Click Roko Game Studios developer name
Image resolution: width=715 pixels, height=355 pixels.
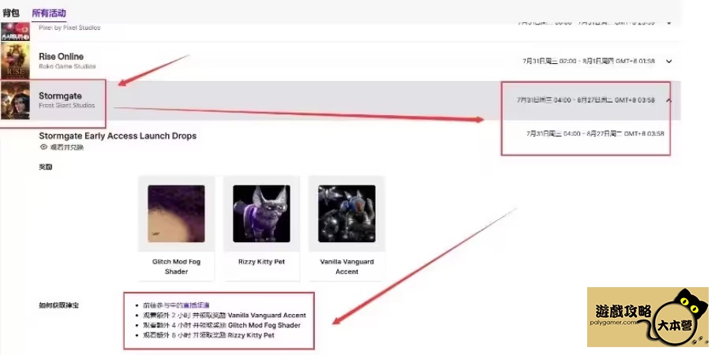point(67,66)
